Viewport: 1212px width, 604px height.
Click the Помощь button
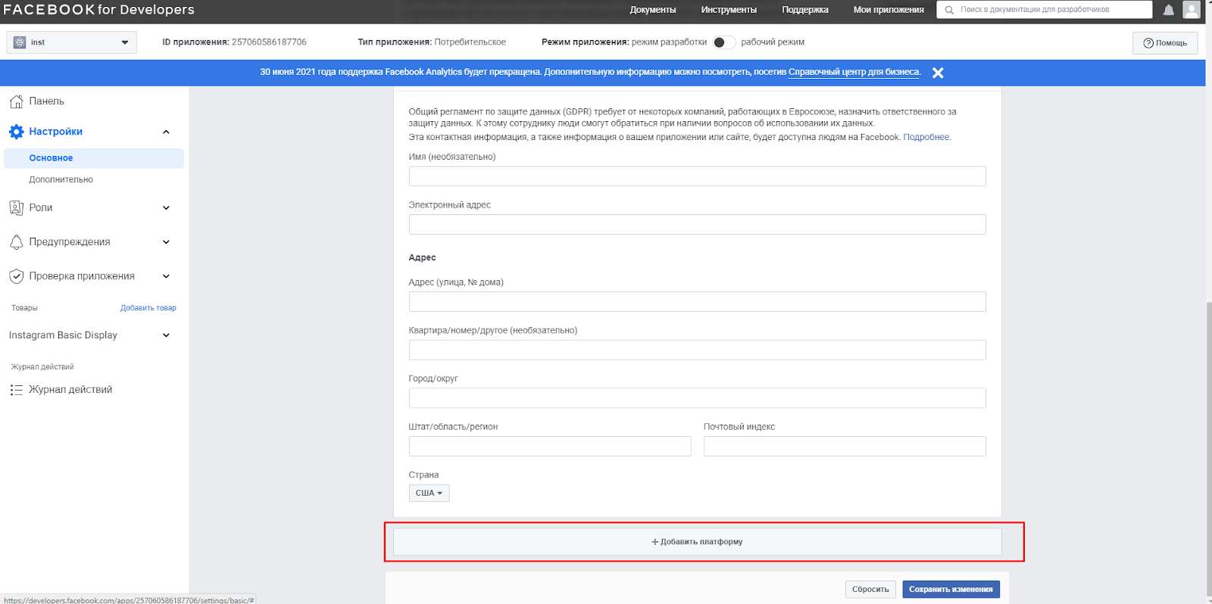[x=1165, y=43]
